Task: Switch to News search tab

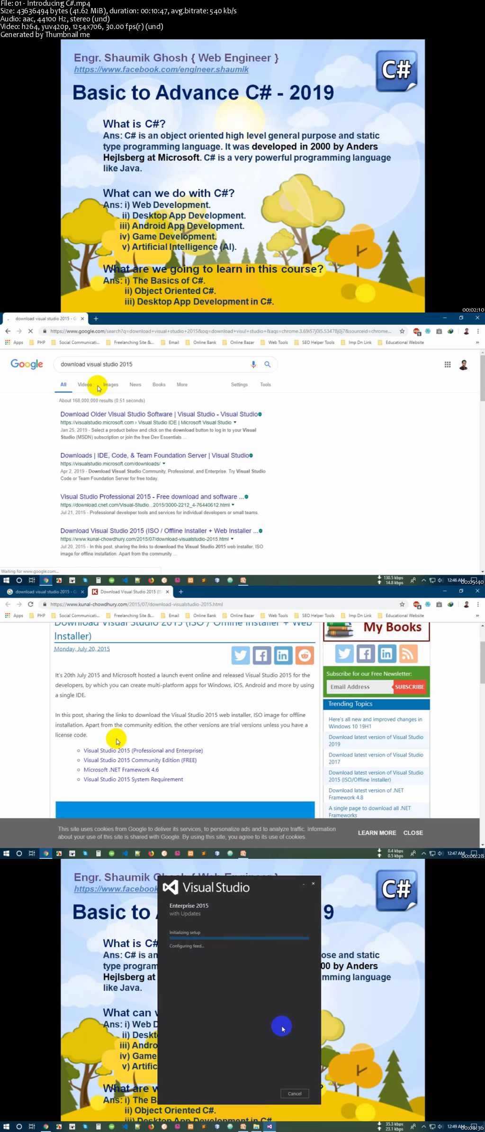Action: (135, 385)
